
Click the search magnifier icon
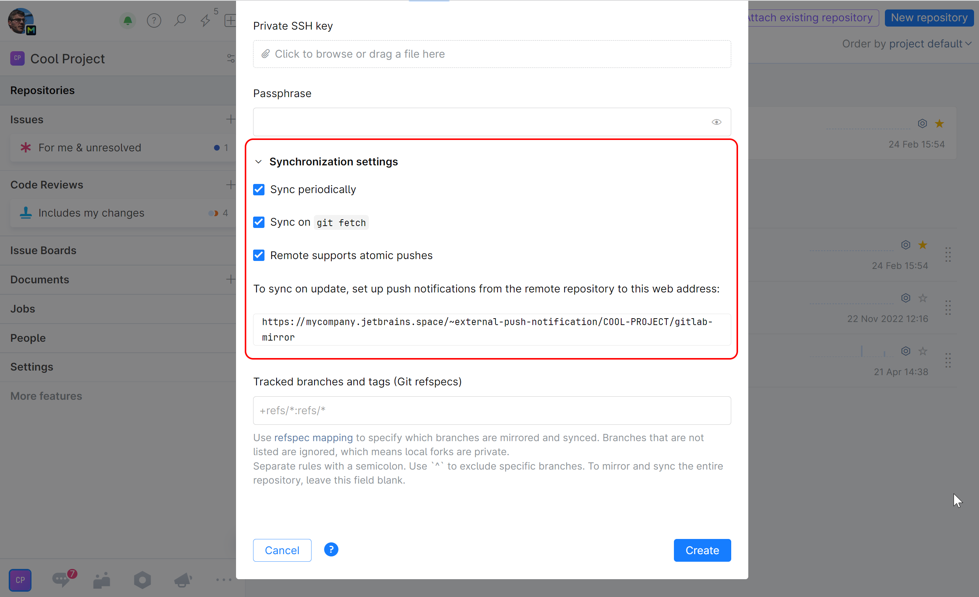click(180, 20)
